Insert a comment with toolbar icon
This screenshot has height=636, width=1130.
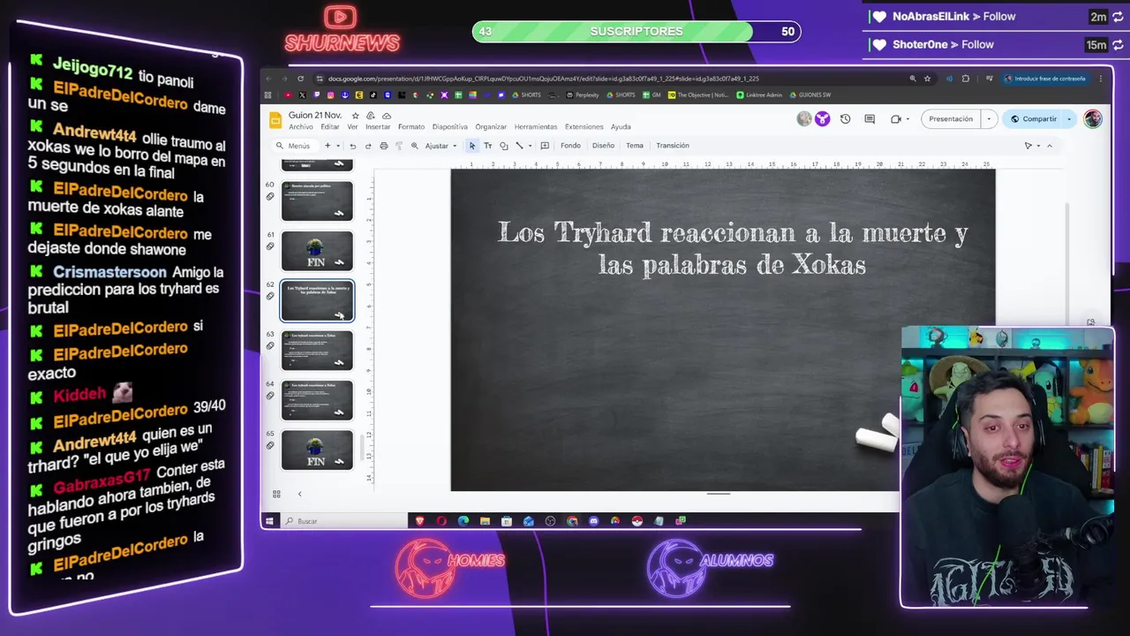point(545,146)
